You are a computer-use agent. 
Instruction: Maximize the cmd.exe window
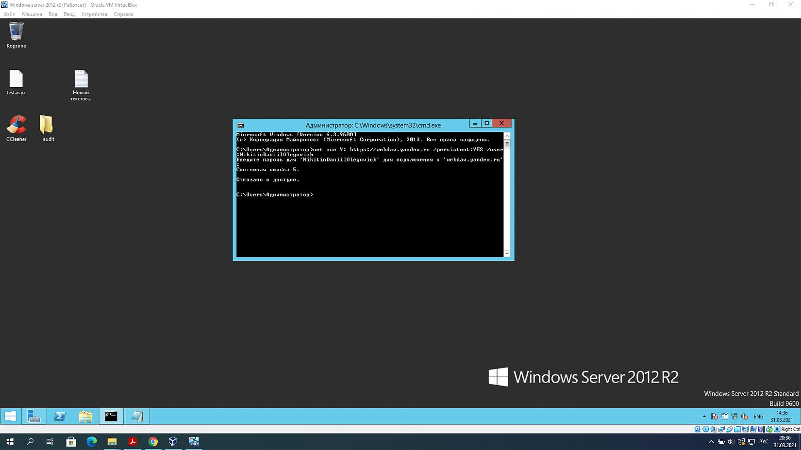coord(486,123)
